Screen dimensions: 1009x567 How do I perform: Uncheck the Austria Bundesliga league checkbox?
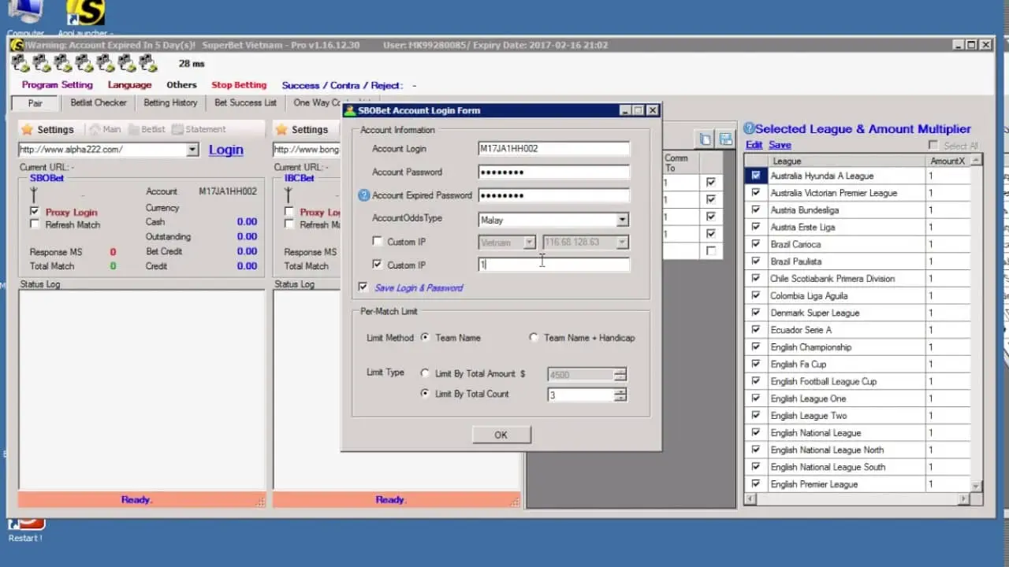click(756, 210)
